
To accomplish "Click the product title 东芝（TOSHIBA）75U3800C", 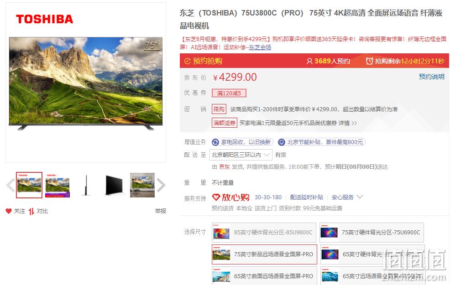I will 311,19.
